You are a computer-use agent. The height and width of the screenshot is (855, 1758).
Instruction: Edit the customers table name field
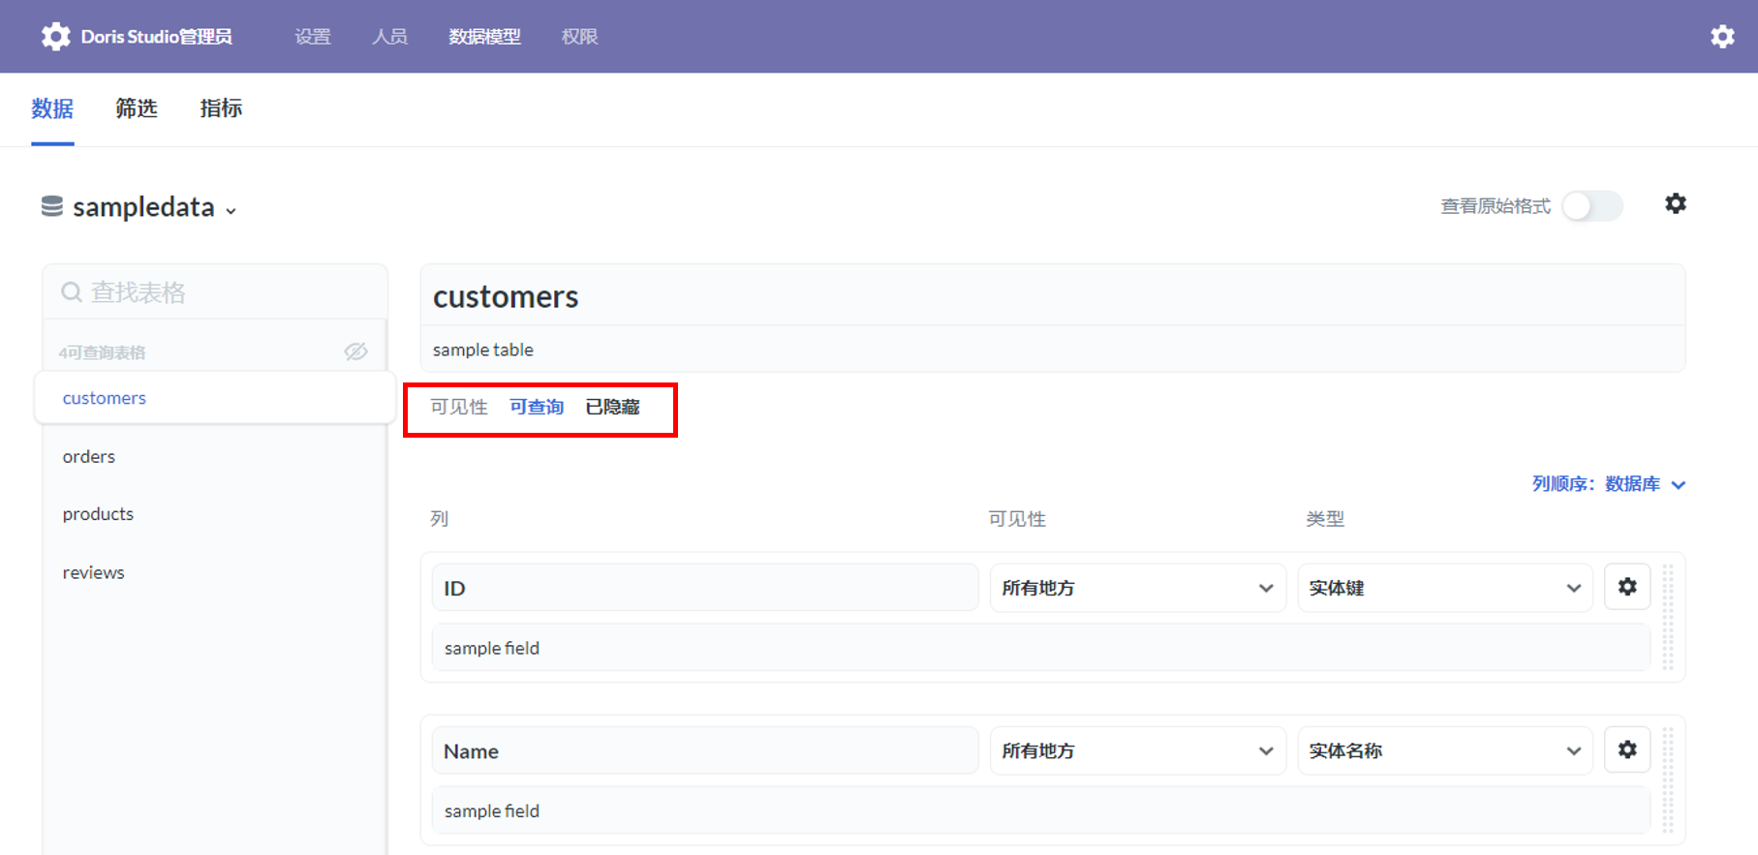coord(1053,295)
